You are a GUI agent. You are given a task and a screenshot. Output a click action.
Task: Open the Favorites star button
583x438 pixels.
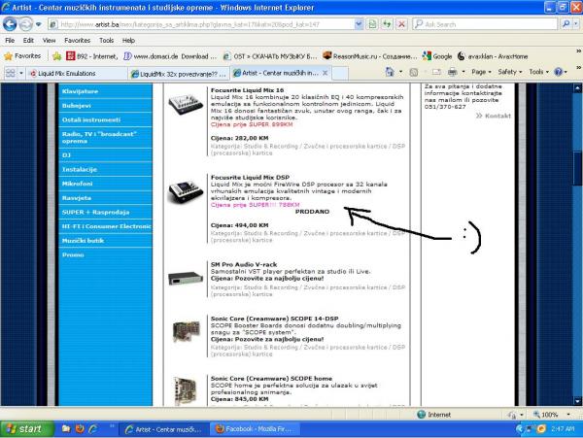(22, 56)
